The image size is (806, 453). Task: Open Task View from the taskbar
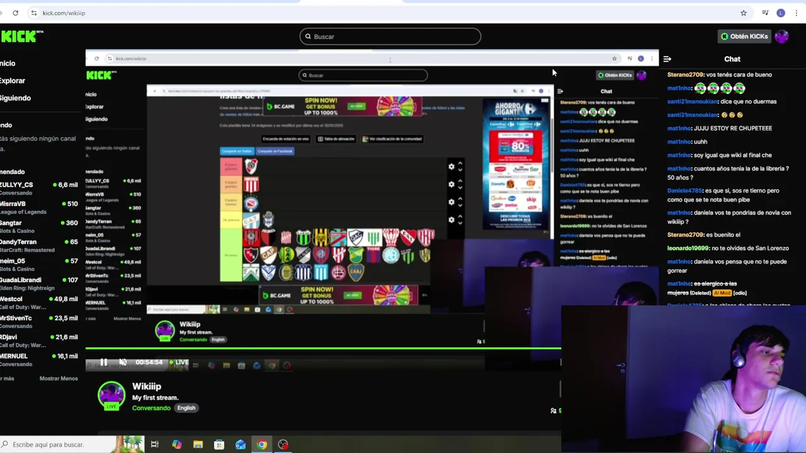pyautogui.click(x=155, y=445)
